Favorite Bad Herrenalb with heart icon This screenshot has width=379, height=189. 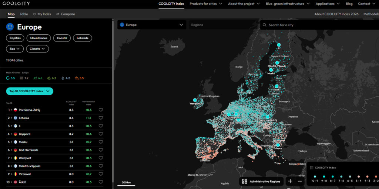(101, 150)
